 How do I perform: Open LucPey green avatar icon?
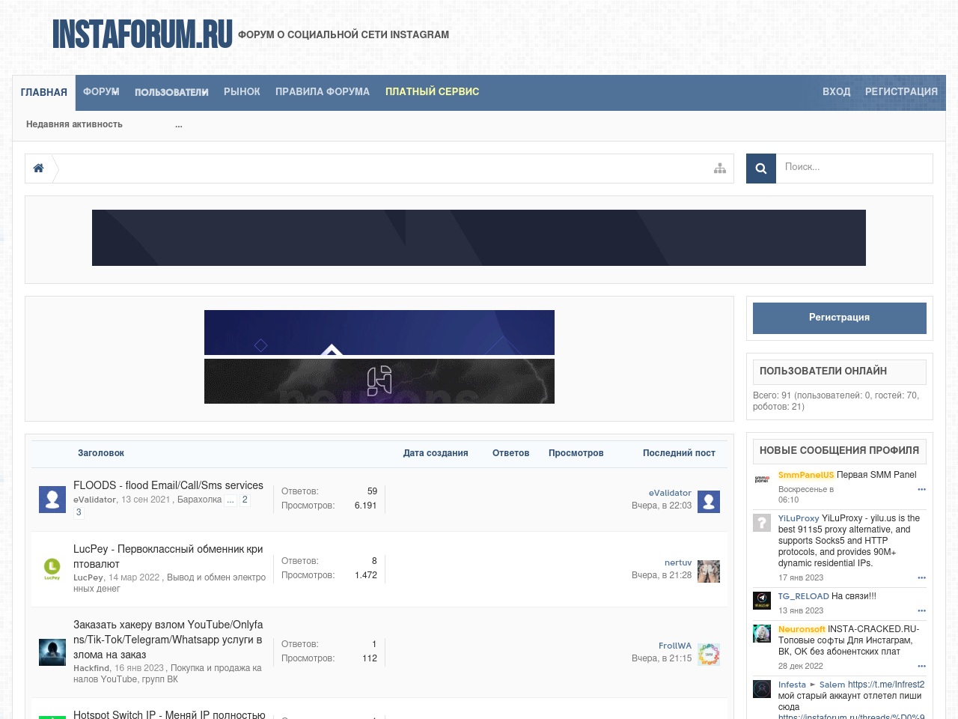(52, 569)
